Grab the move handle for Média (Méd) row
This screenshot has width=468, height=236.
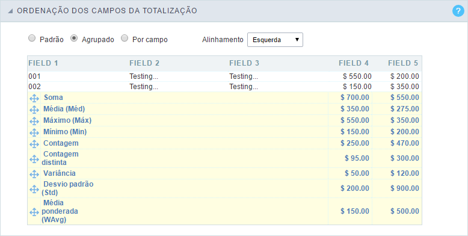pyautogui.click(x=34, y=110)
